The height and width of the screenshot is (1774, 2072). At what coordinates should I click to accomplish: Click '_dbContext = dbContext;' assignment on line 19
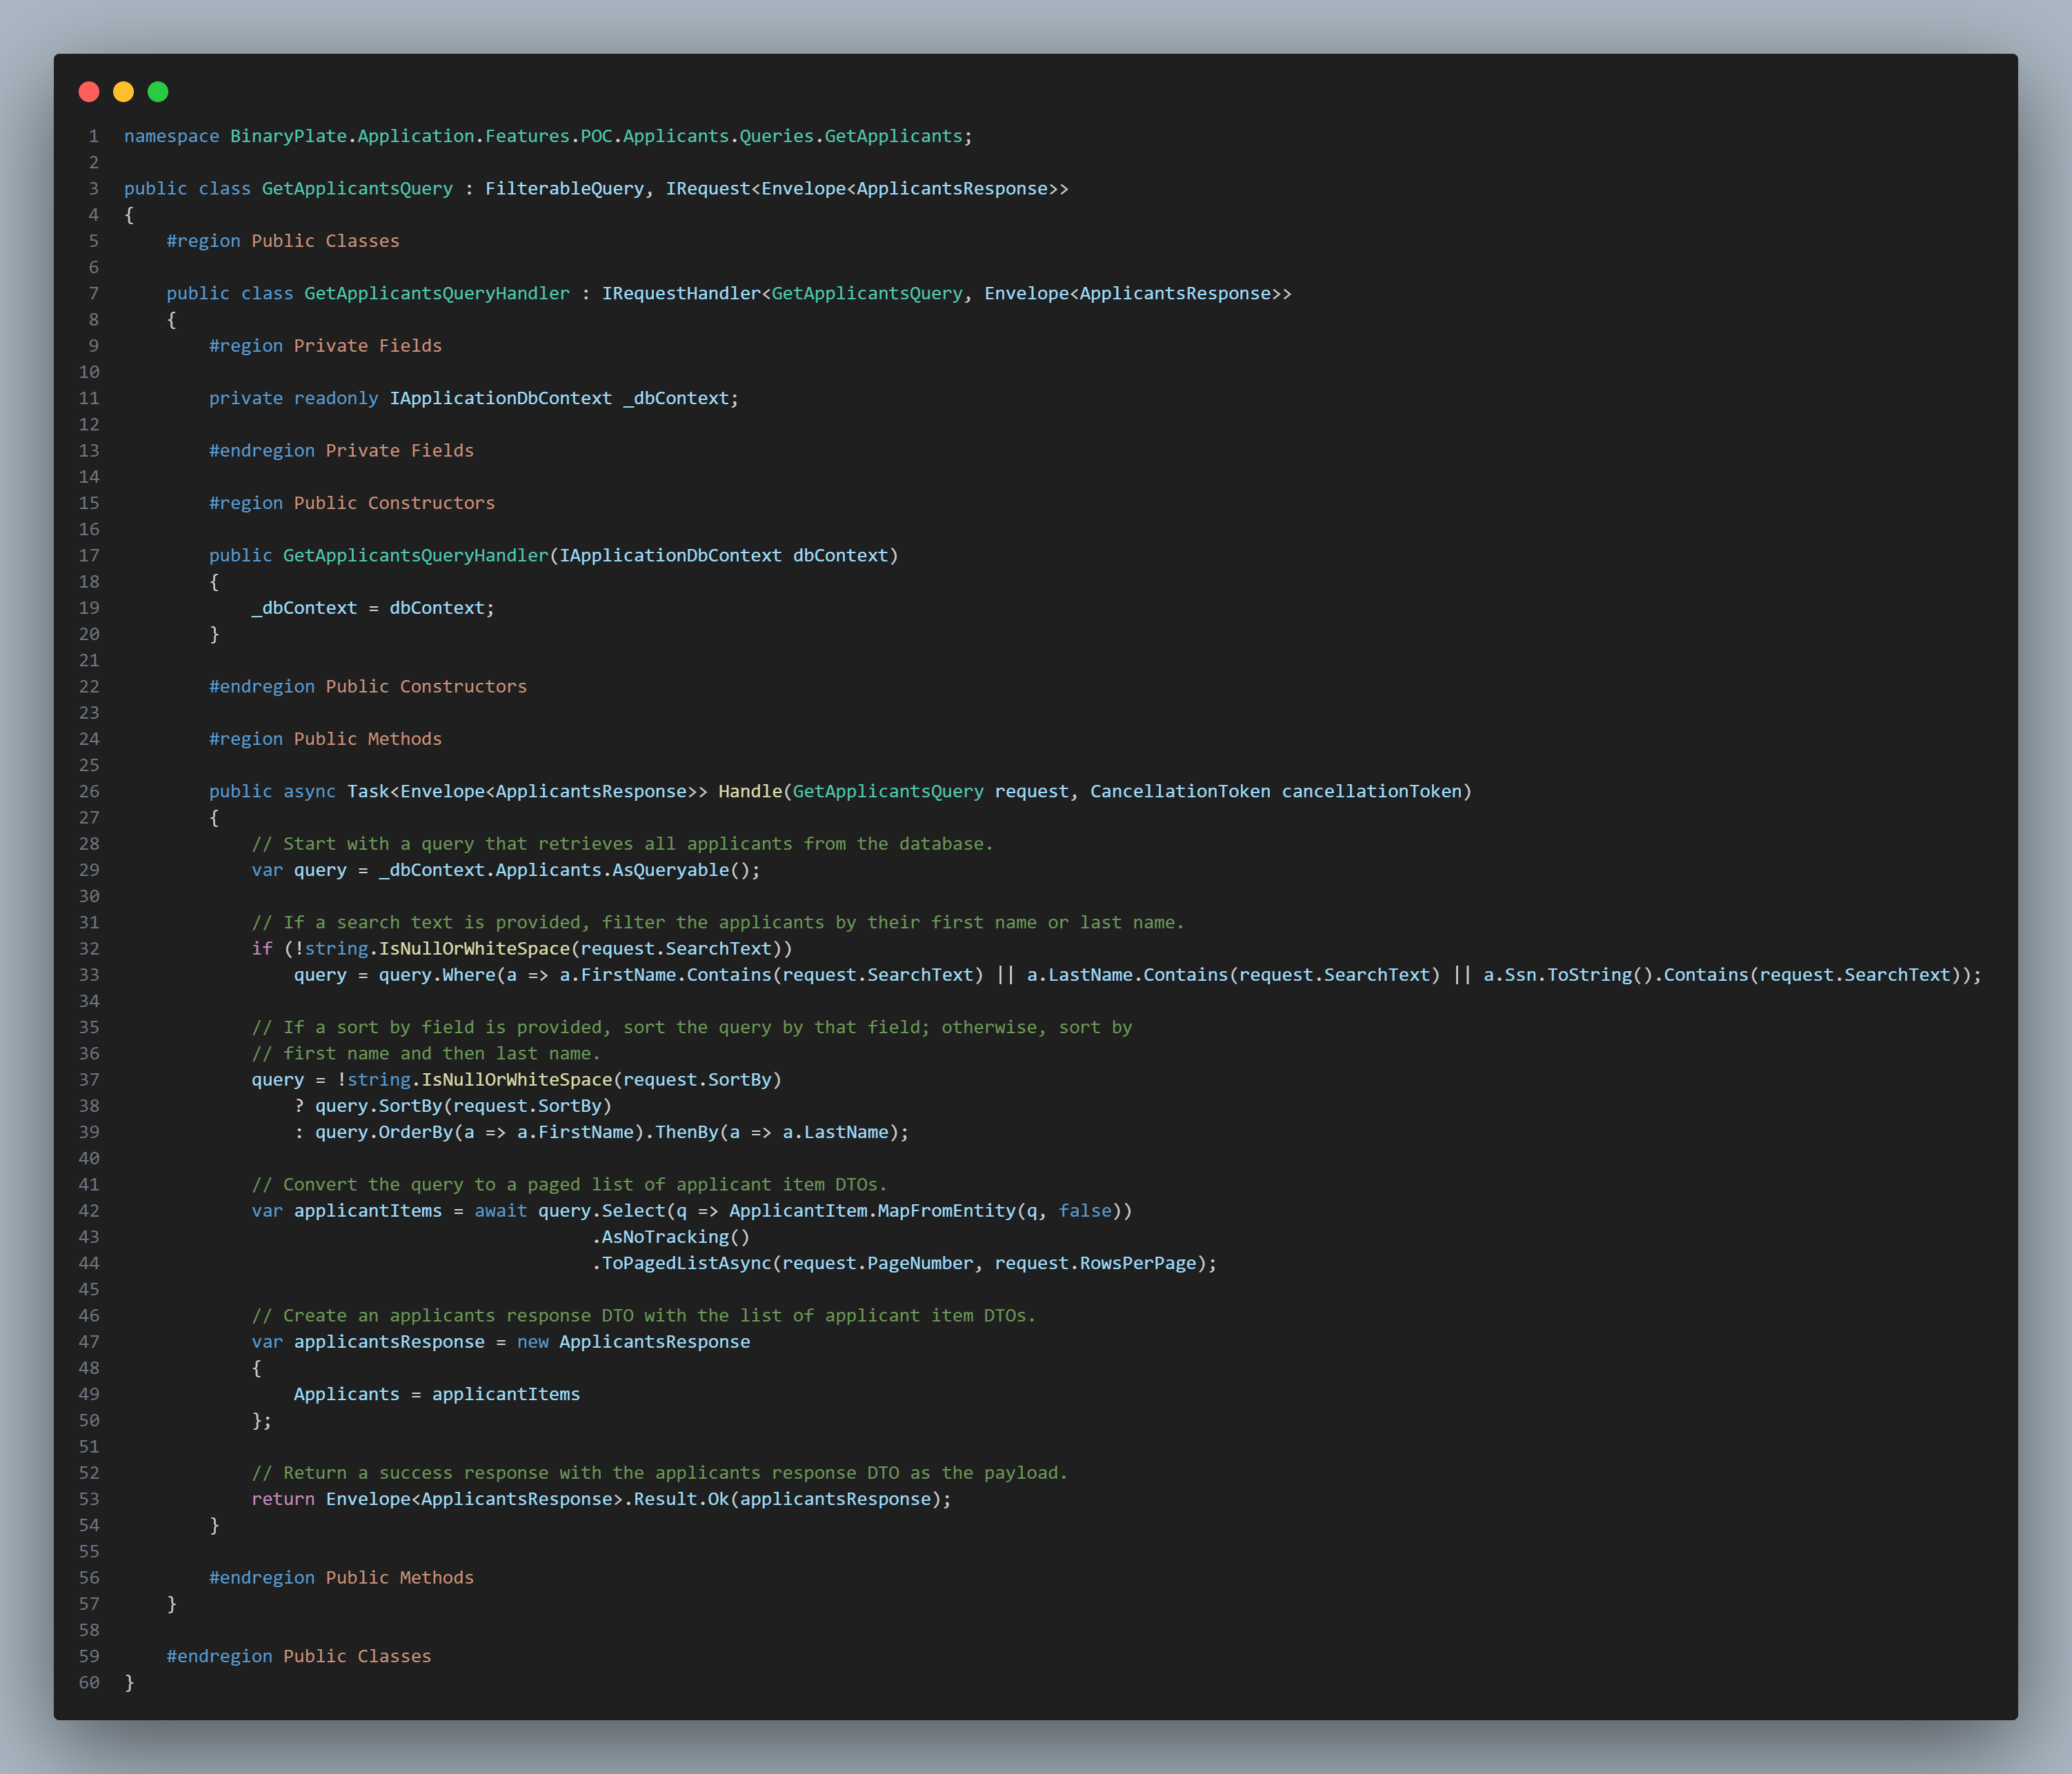pyautogui.click(x=373, y=608)
